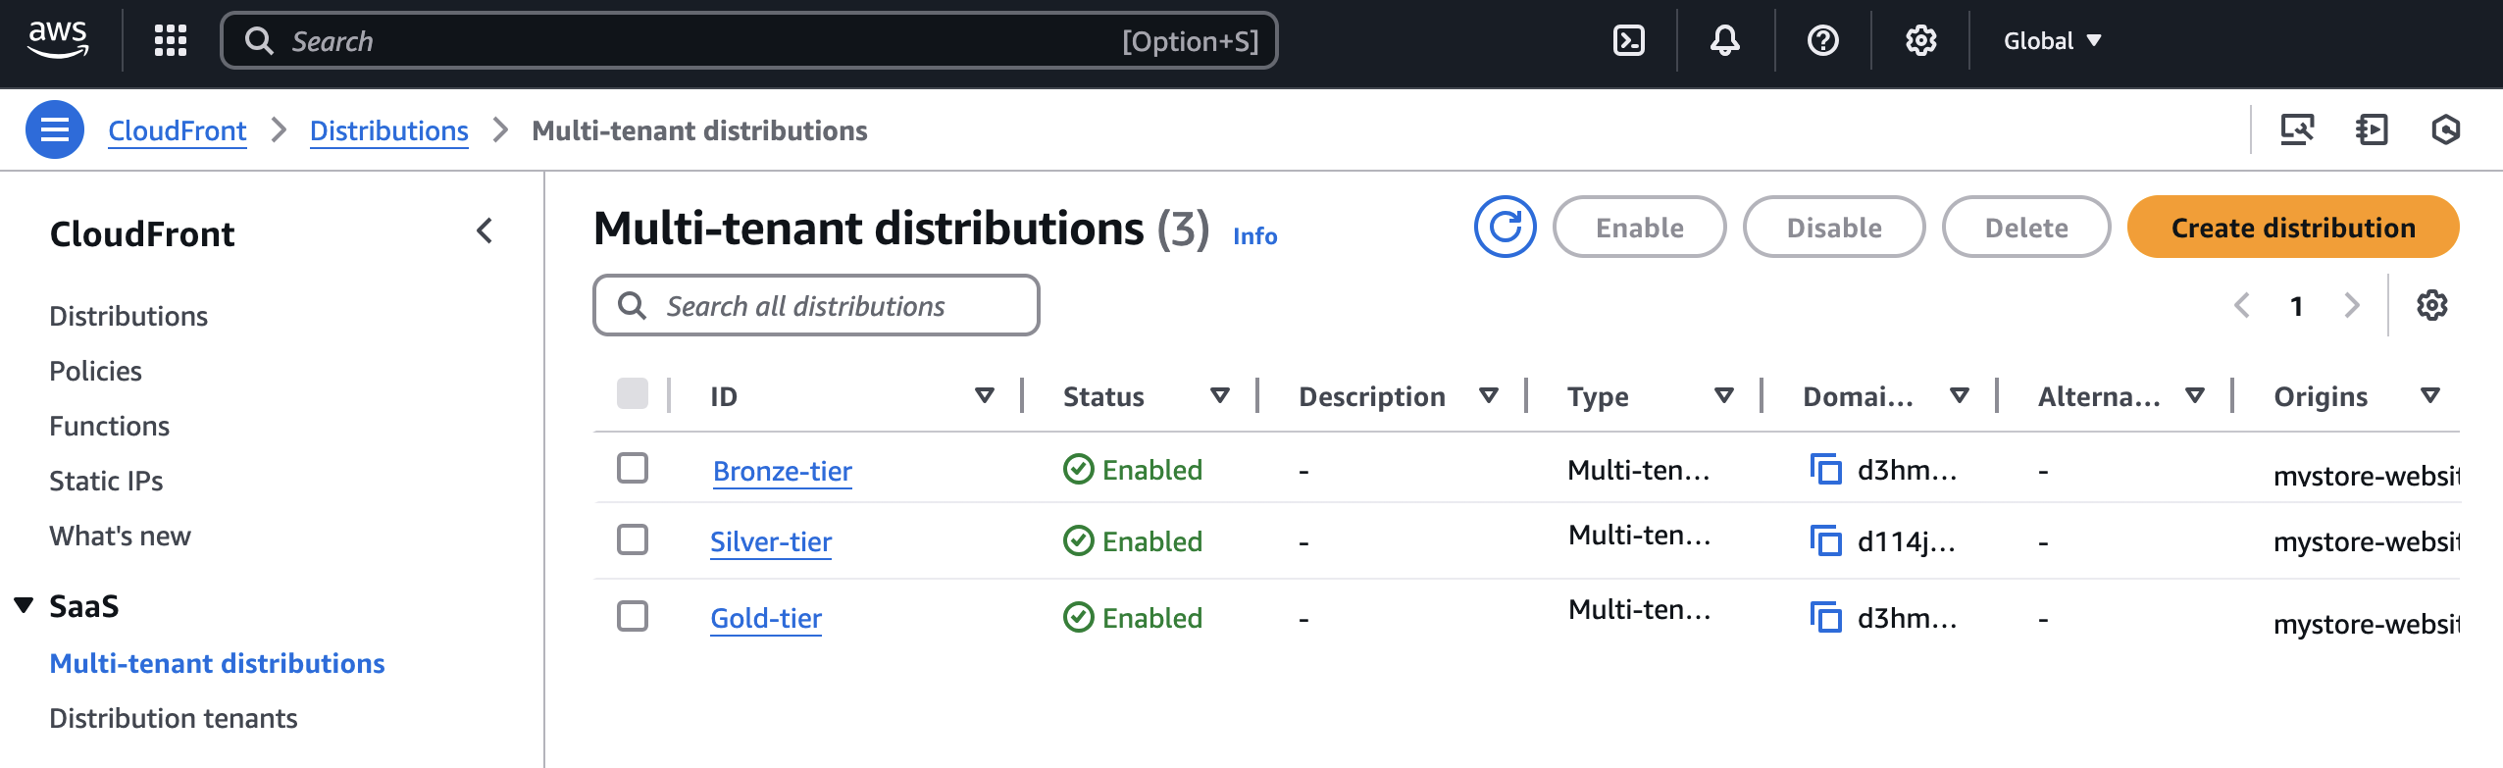Open the help question mark icon
The width and height of the screenshot is (2503, 768).
click(x=1822, y=41)
